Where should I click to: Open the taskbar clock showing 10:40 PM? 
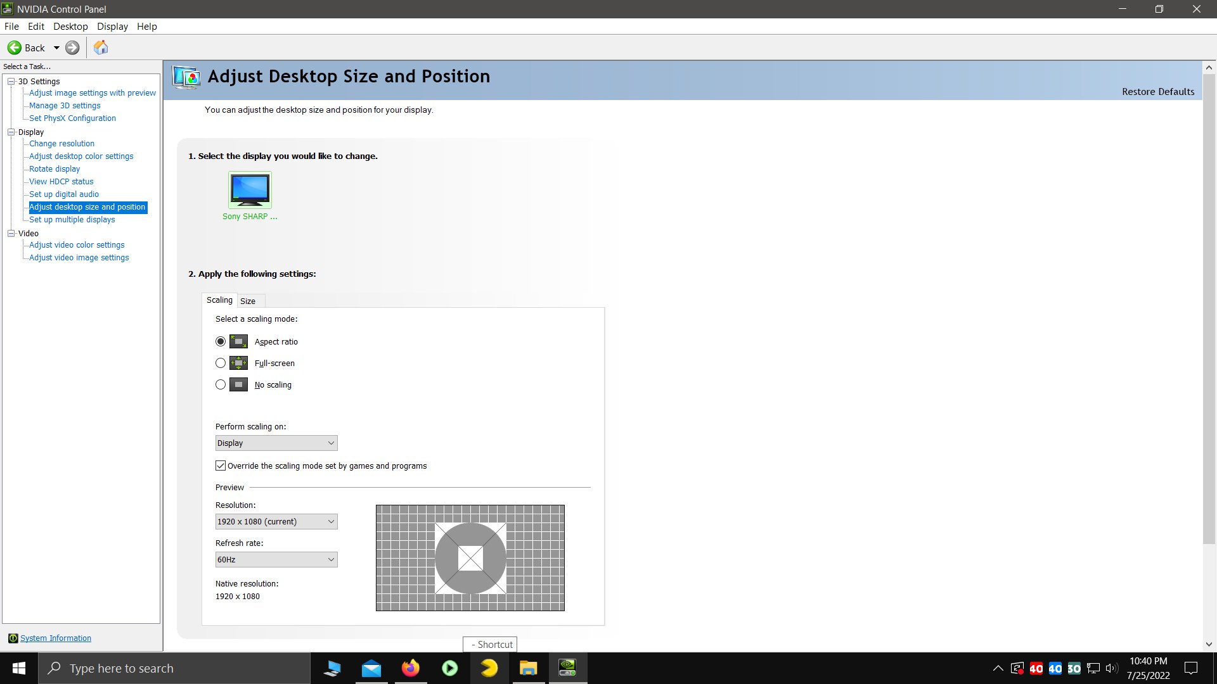[1148, 668]
